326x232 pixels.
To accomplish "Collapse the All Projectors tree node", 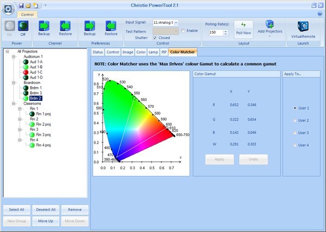I will [x=8, y=51].
